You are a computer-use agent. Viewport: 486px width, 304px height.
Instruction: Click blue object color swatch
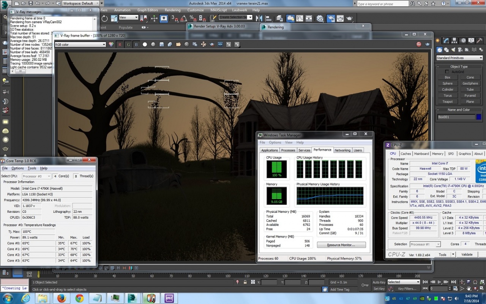479,117
